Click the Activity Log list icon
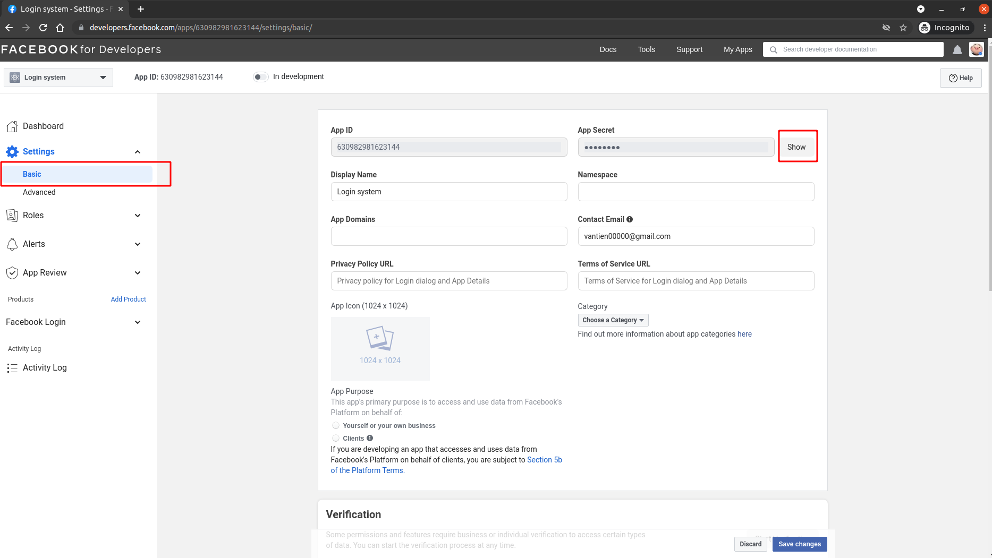992x558 pixels. pos(12,368)
